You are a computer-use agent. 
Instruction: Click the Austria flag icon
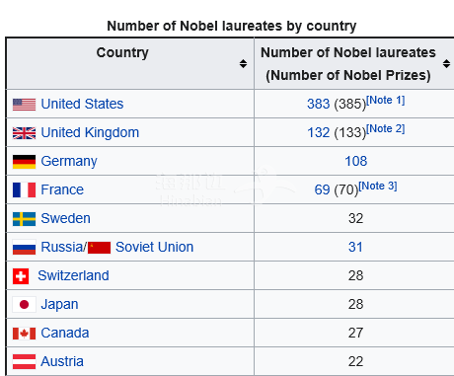point(24,362)
